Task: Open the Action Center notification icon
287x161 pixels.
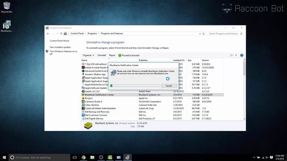Action: [271, 157]
